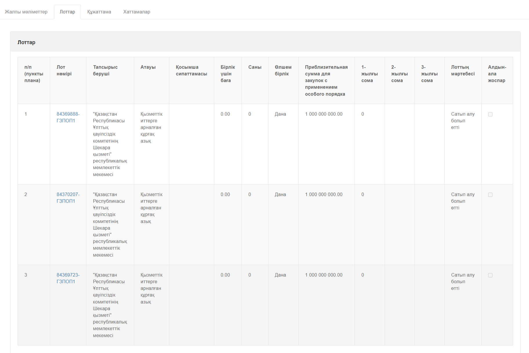Screen dimensions: 529x353
Task: Open the Жалпы мәліметтер tab
Action: point(26,12)
